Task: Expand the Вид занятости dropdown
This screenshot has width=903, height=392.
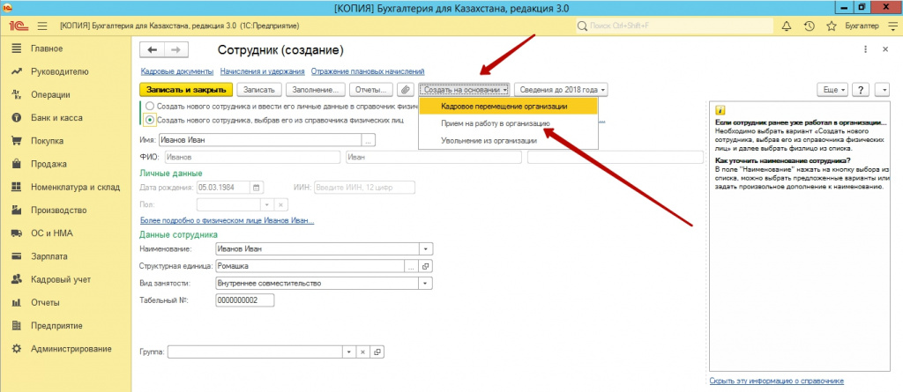Action: 426,283
